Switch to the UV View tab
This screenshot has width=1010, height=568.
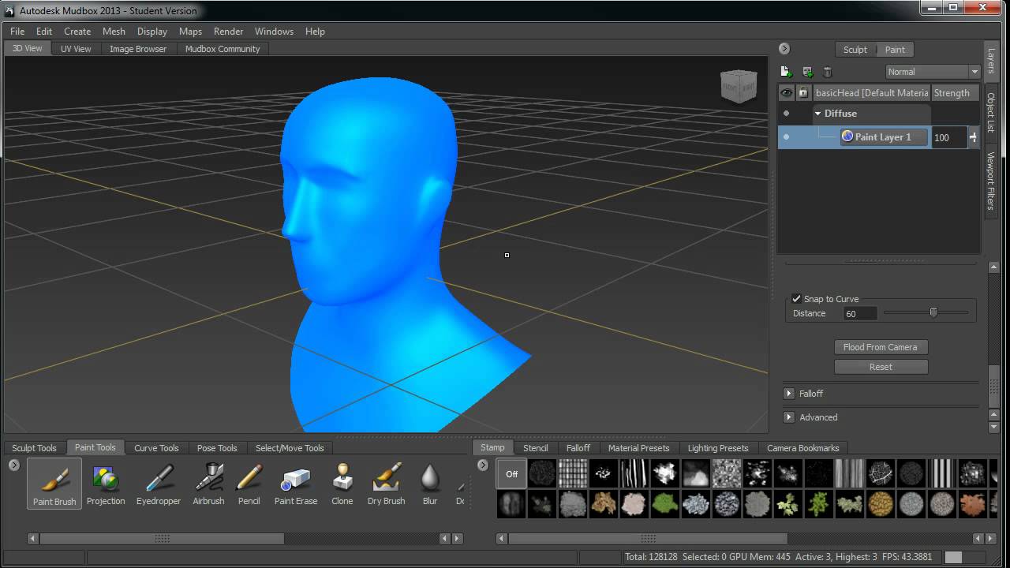(x=76, y=49)
